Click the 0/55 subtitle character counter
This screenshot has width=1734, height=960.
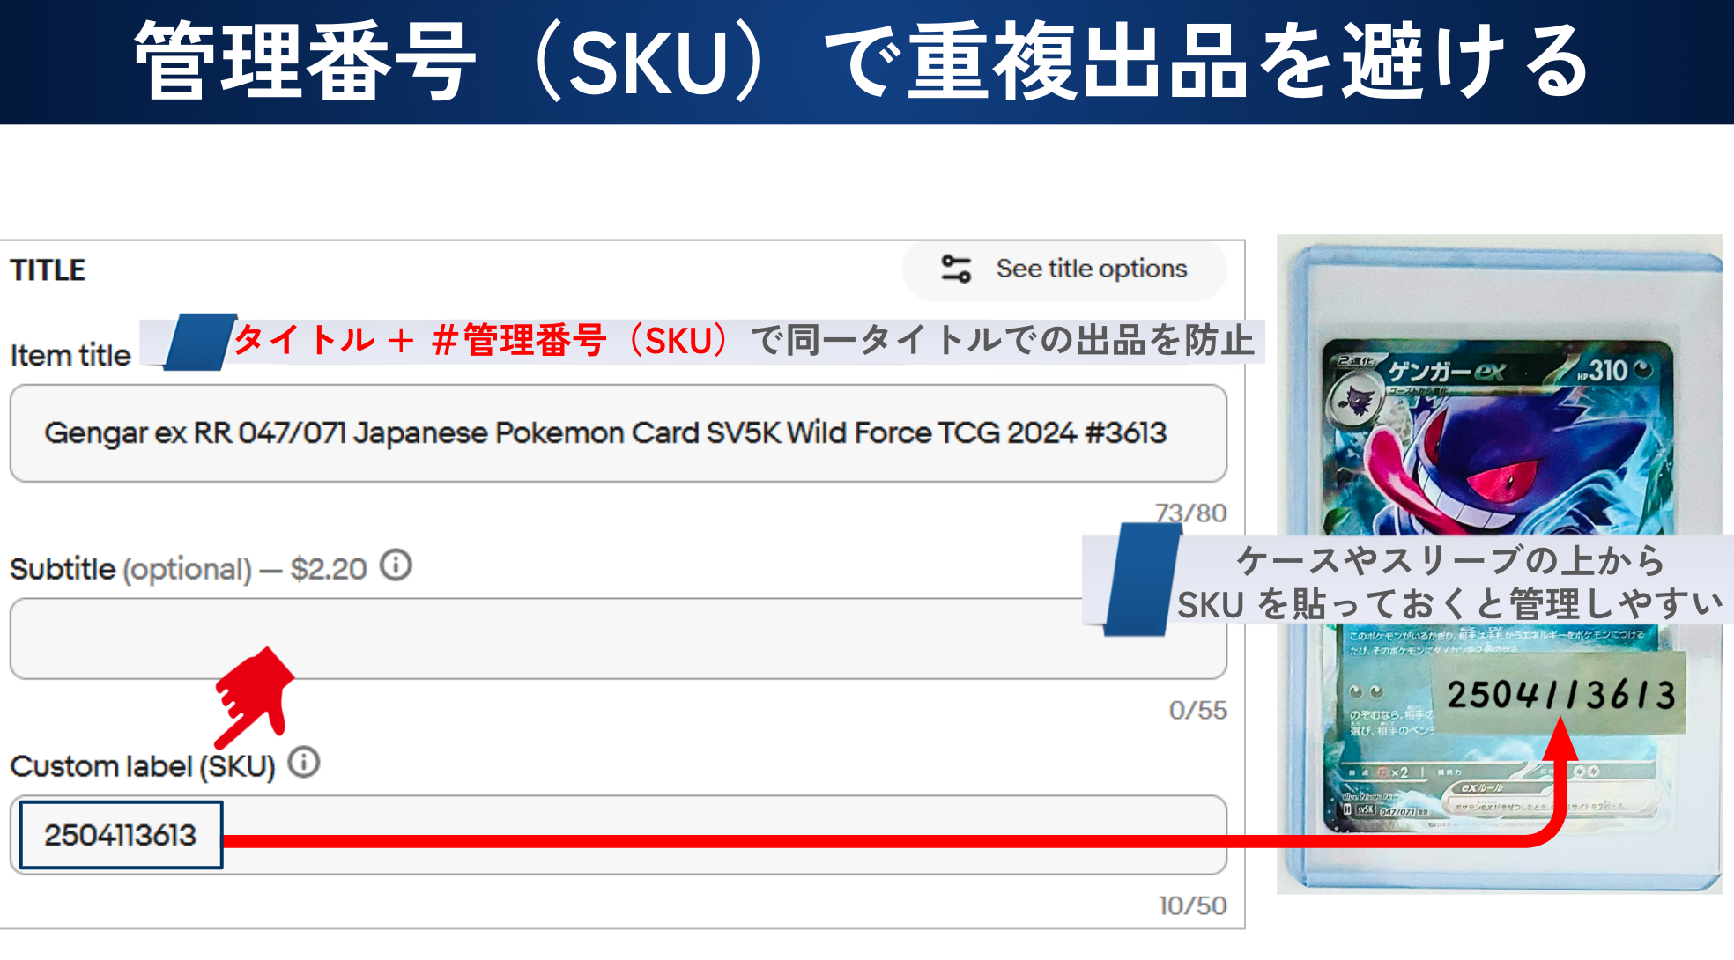1197,710
